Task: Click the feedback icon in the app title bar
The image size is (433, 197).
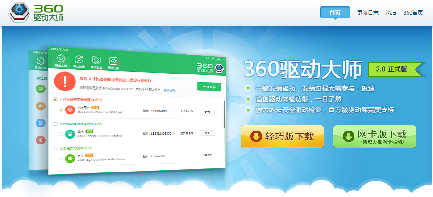Action: point(208,58)
